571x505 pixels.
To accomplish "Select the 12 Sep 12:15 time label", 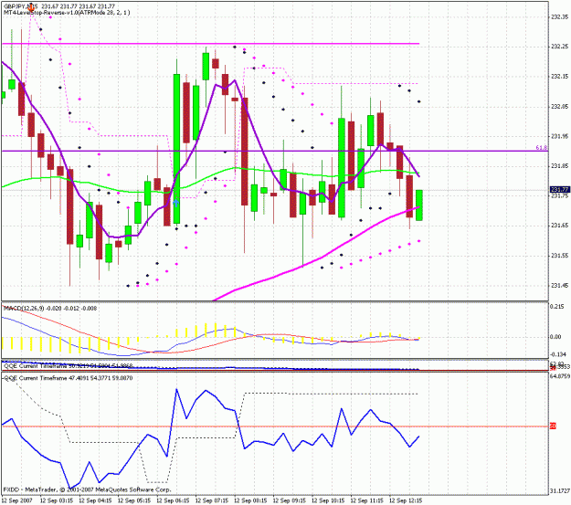I will pyautogui.click(x=406, y=500).
